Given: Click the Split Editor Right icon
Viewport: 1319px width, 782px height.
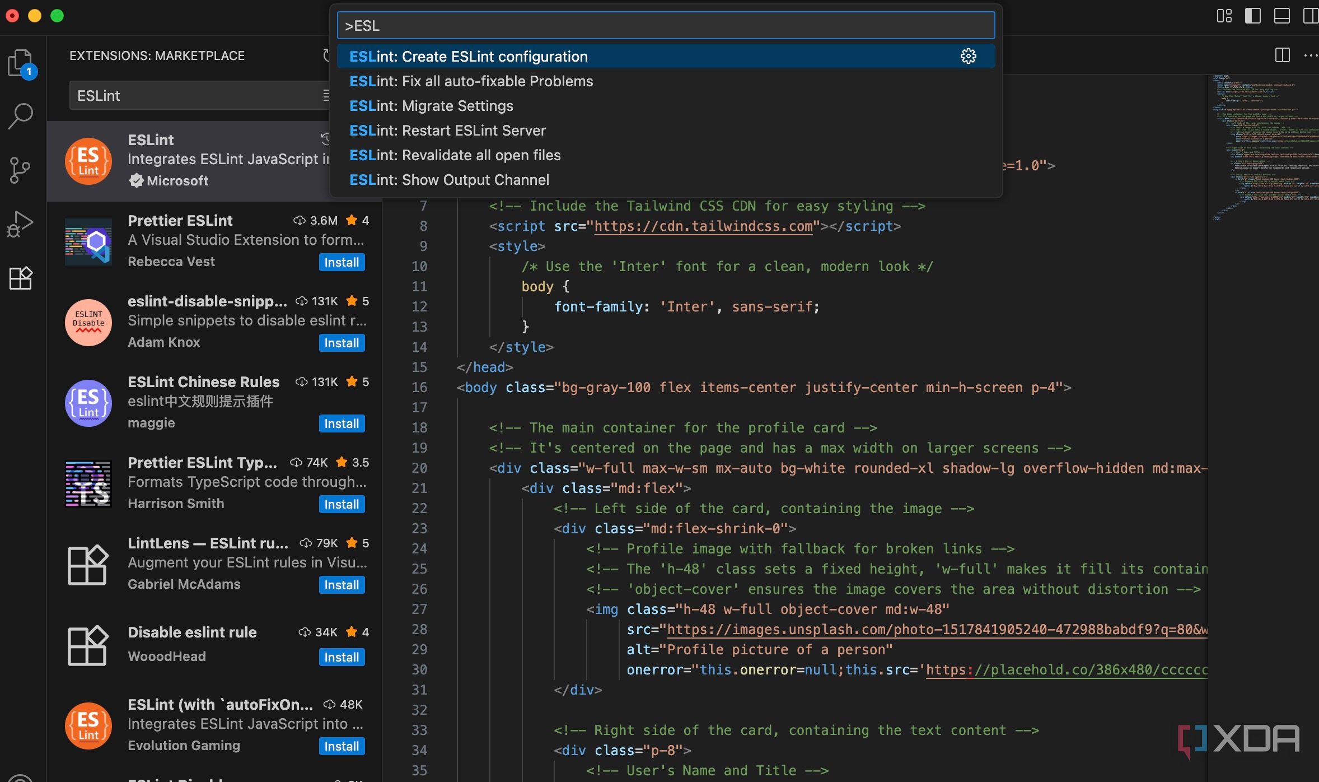Looking at the screenshot, I should [x=1282, y=55].
